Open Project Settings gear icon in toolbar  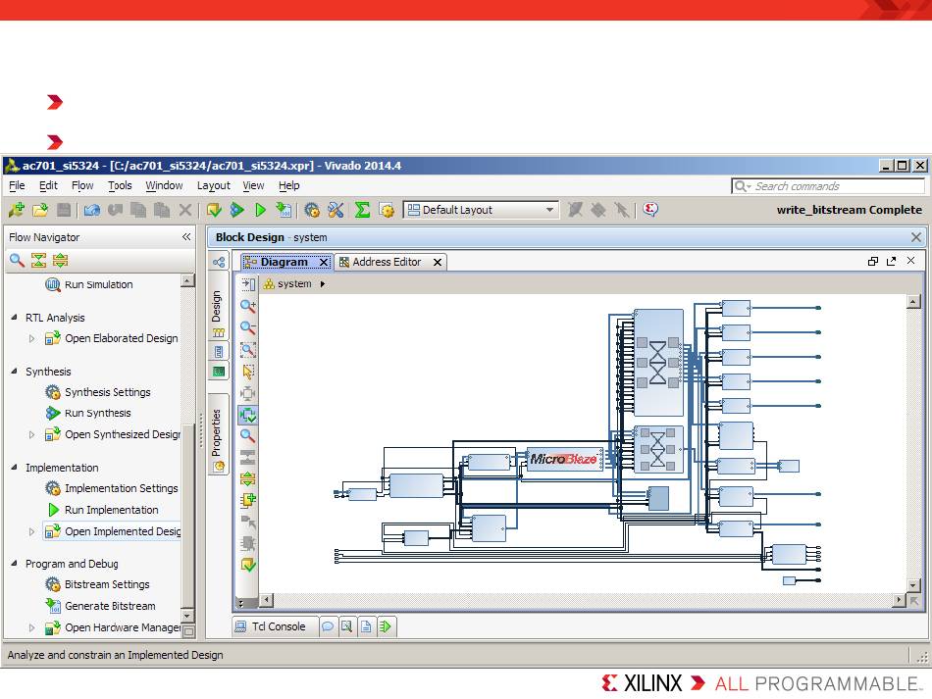coord(311,210)
